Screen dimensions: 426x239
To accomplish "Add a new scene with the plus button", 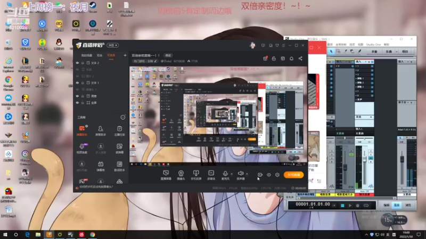I will pos(125,55).
